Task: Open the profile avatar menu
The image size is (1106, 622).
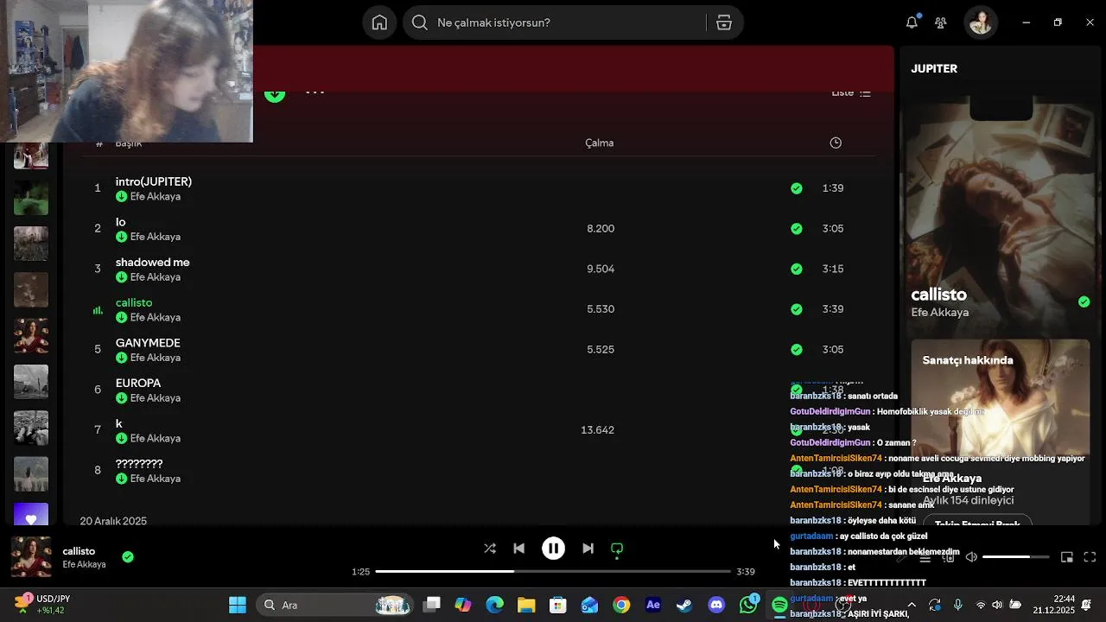Action: click(x=981, y=22)
